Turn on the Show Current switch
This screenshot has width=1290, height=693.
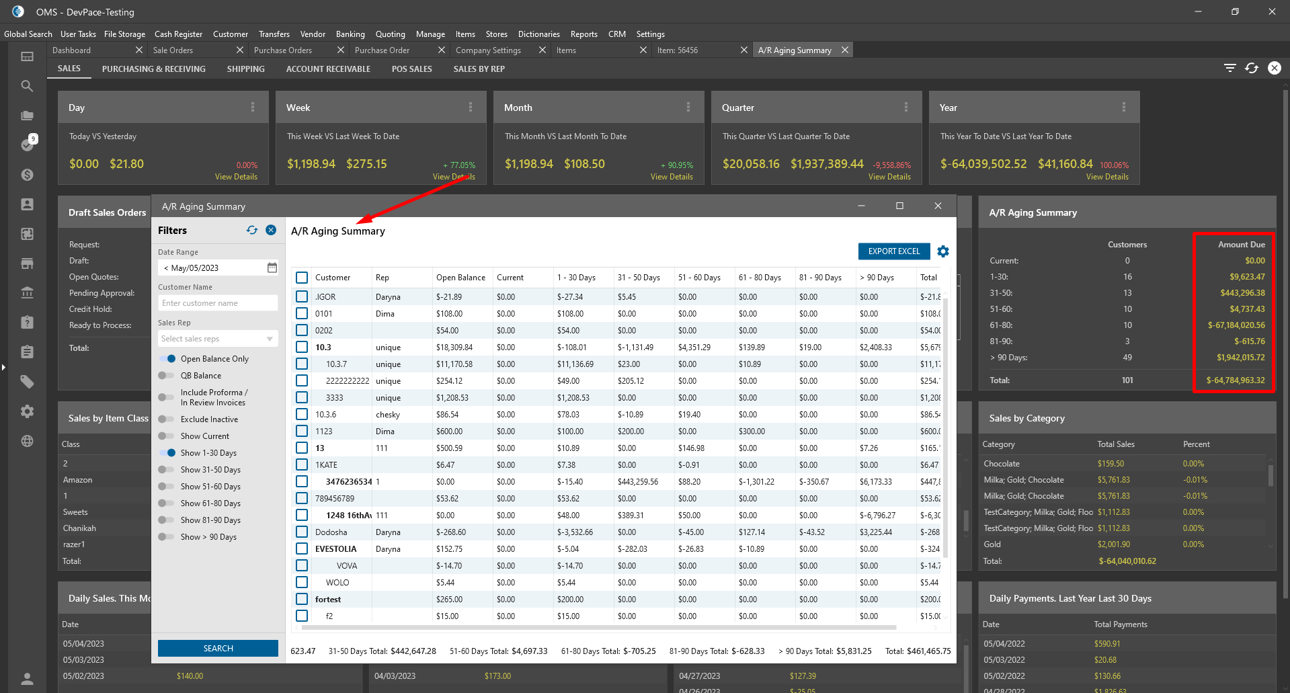point(167,436)
